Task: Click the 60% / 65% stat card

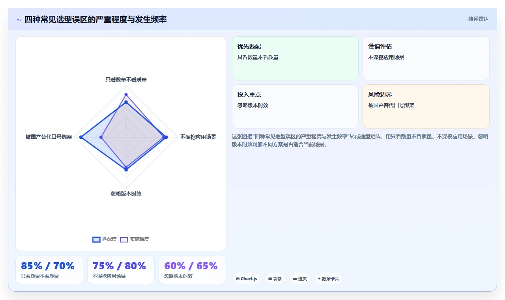Action: [x=193, y=270]
